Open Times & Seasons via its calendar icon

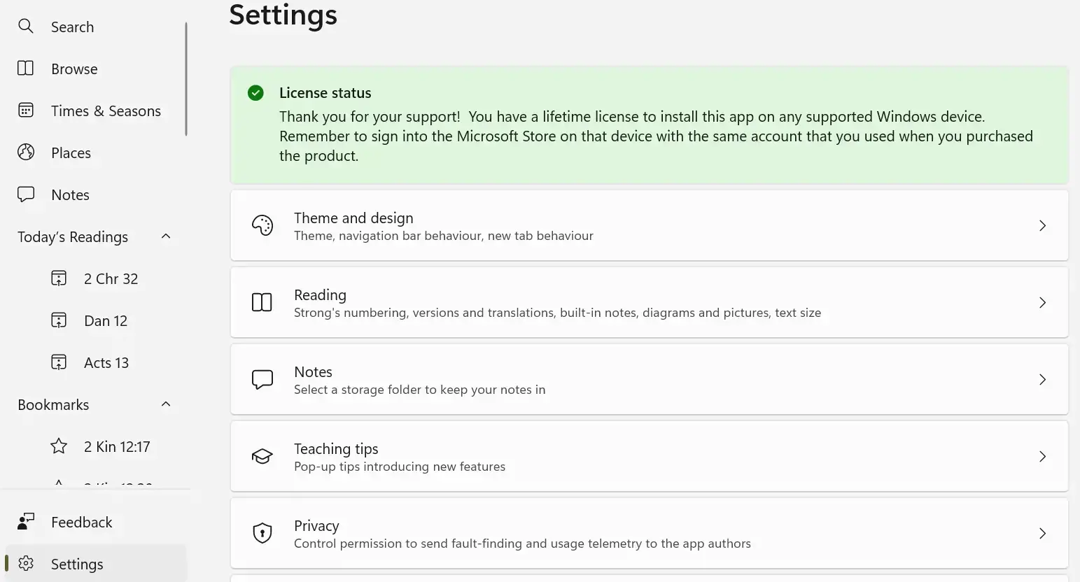click(x=25, y=110)
